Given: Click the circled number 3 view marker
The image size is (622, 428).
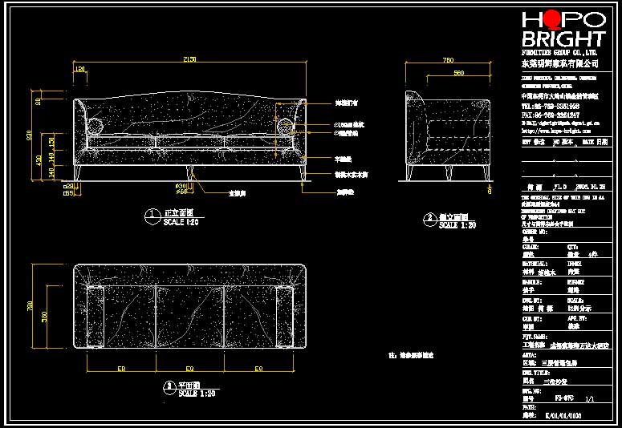Looking at the screenshot, I should tap(170, 388).
